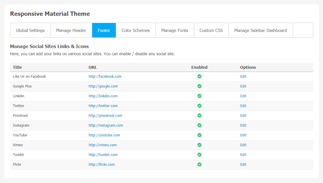Screen dimensions: 323x183
Task: Follow the http://tumblr.com link
Action: click(103, 155)
